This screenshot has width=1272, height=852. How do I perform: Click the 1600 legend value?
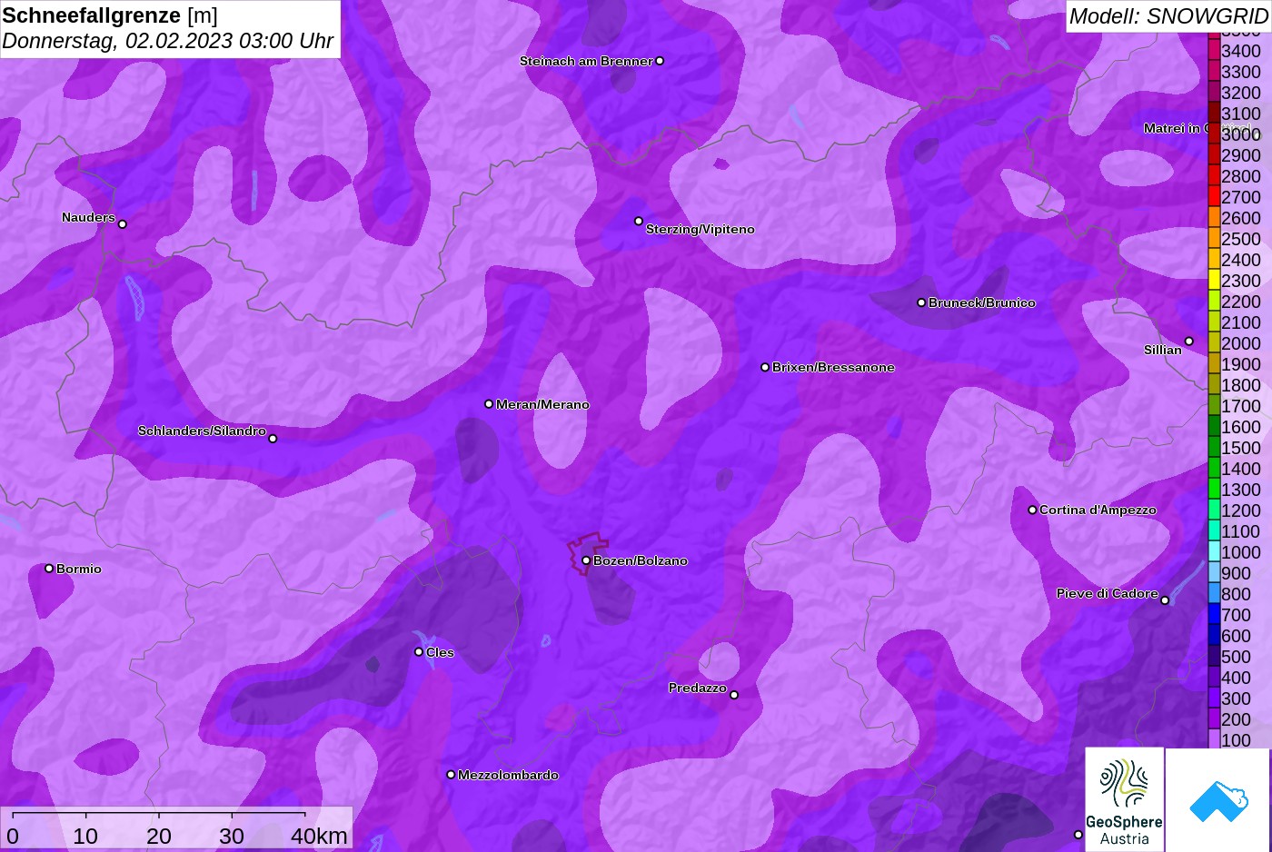(1241, 427)
